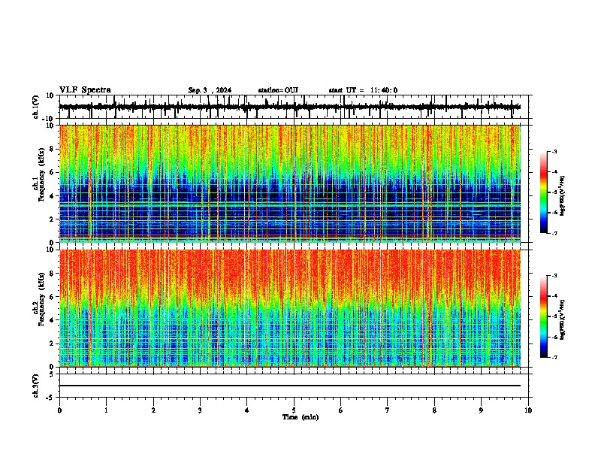
Task: Click the ch.1 color bar log(PSD) unit label
Action: (x=563, y=196)
